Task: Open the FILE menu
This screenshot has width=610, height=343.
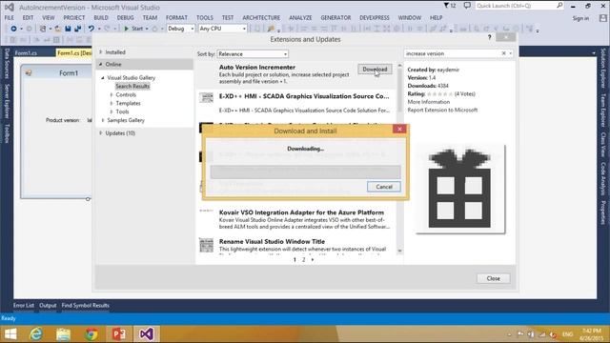Action: click(10, 18)
